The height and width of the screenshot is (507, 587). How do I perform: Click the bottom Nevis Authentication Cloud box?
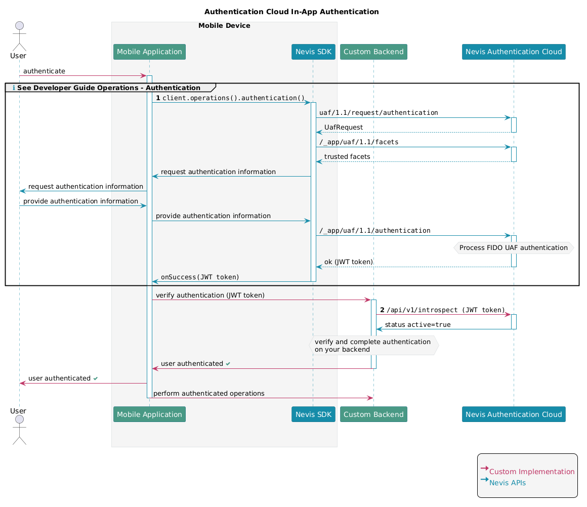pyautogui.click(x=514, y=414)
